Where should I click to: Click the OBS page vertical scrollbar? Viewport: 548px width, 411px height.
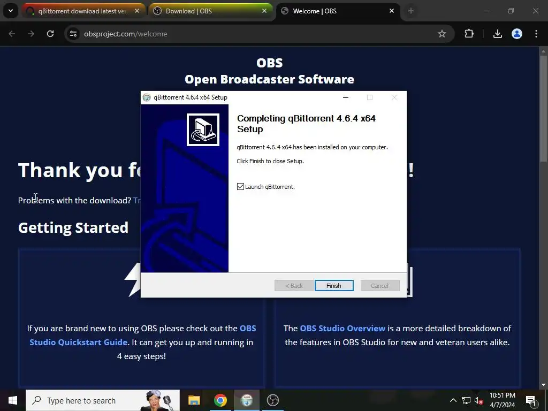[543, 108]
